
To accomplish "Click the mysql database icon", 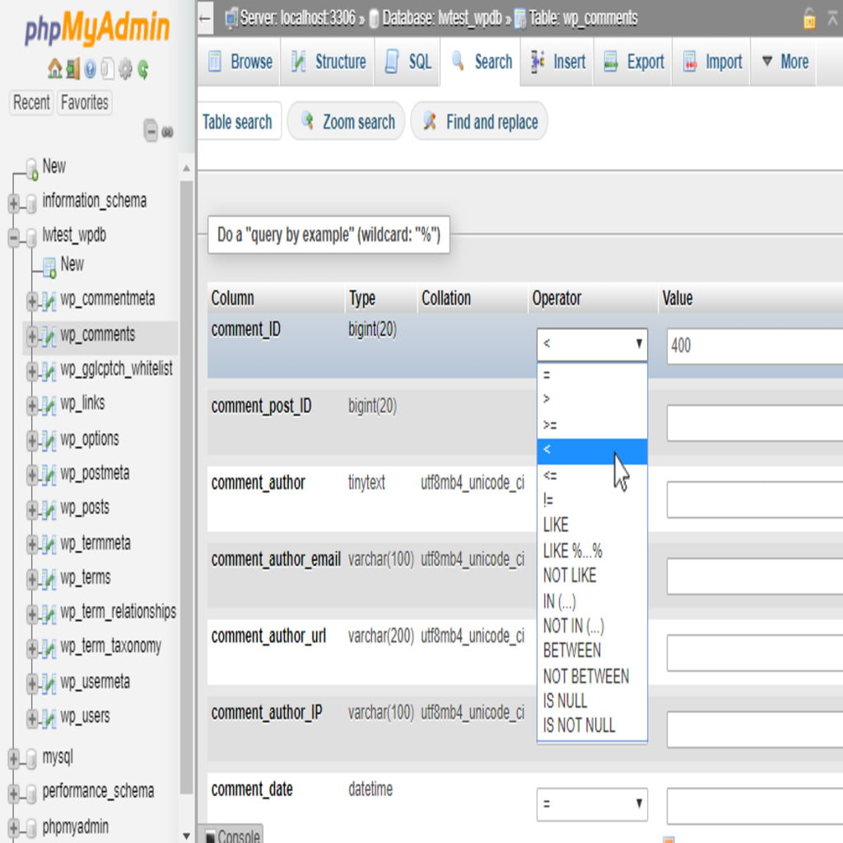I will (x=31, y=758).
